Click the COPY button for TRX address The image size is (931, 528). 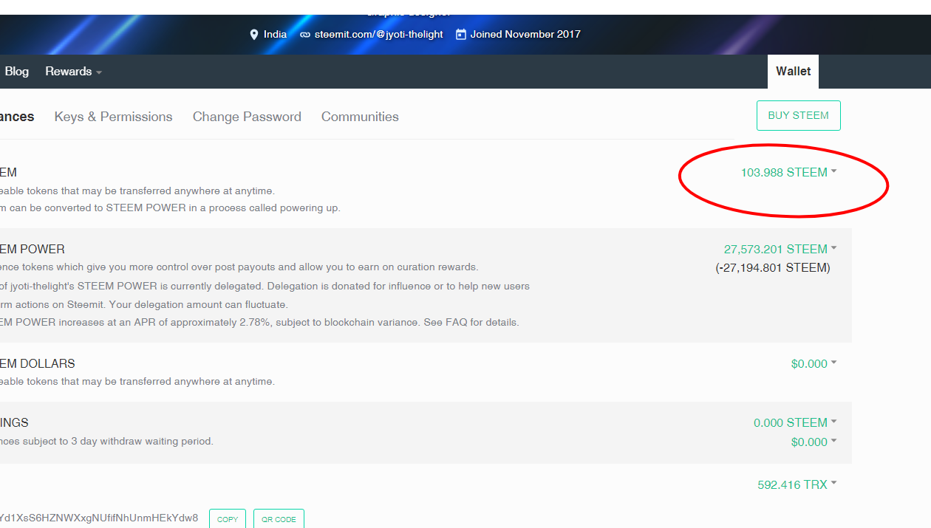tap(228, 519)
